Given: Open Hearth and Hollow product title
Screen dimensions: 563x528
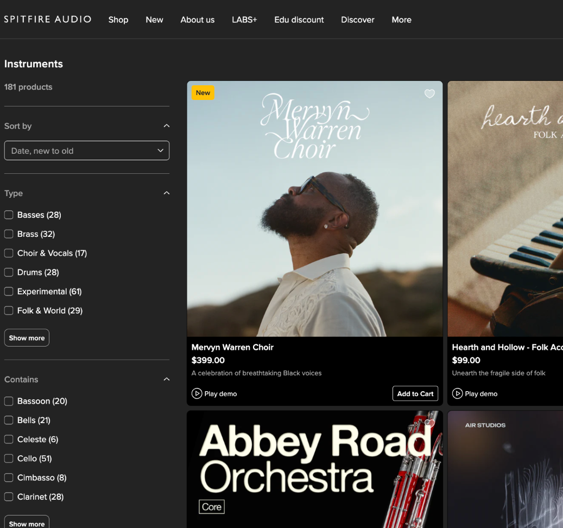Looking at the screenshot, I should point(507,347).
